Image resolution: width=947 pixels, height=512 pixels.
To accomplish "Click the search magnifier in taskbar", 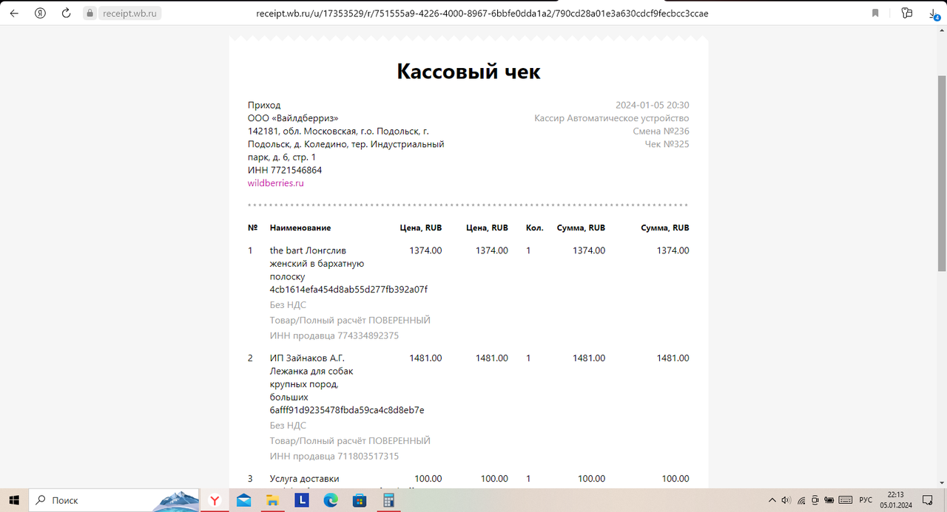I will 41,500.
